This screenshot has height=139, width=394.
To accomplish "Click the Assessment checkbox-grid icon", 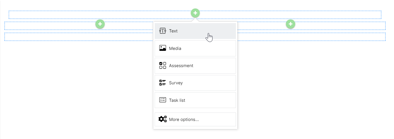I will point(163,65).
